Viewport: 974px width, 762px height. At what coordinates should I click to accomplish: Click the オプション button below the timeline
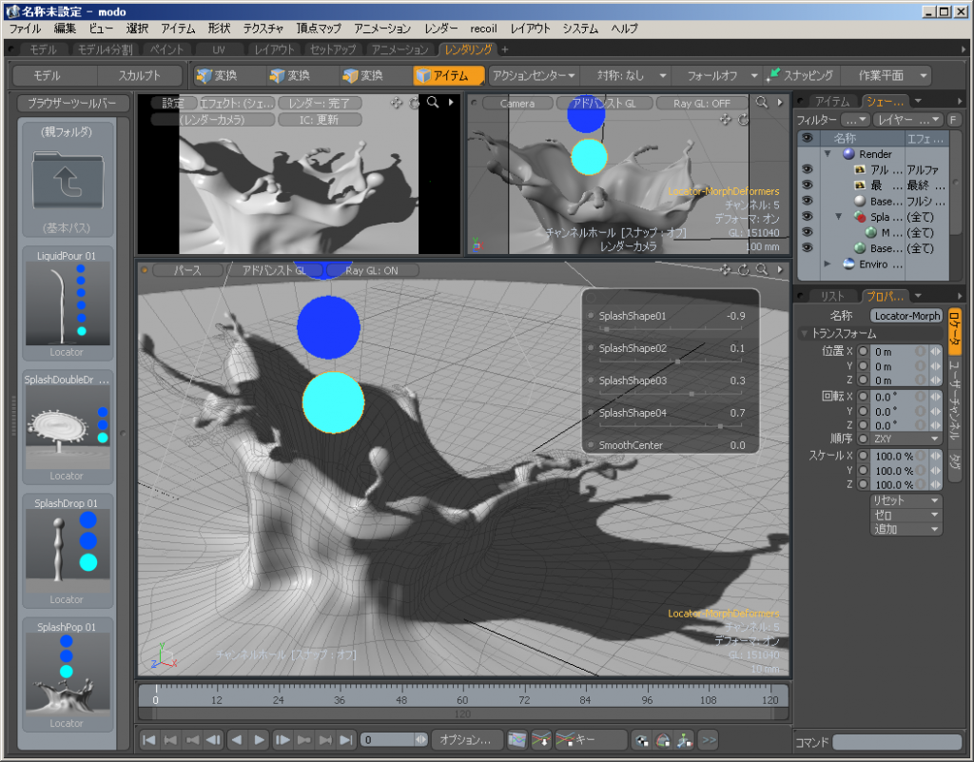pos(467,739)
